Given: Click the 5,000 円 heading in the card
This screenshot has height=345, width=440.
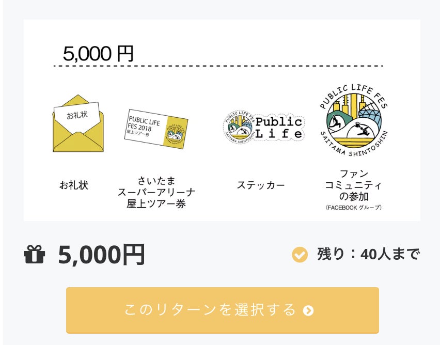Looking at the screenshot, I should point(98,54).
